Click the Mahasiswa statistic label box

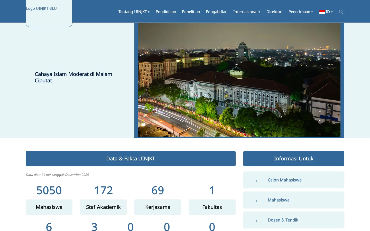(49, 207)
